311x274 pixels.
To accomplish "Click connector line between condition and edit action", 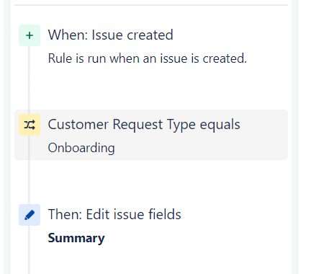I will 29,182.
